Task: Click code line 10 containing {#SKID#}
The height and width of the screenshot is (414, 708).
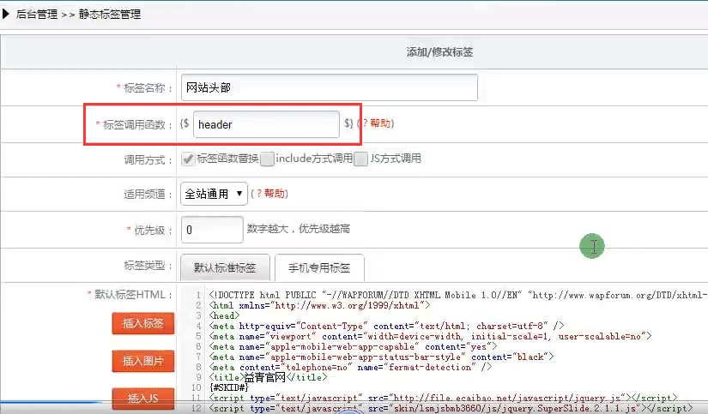Action: point(229,387)
